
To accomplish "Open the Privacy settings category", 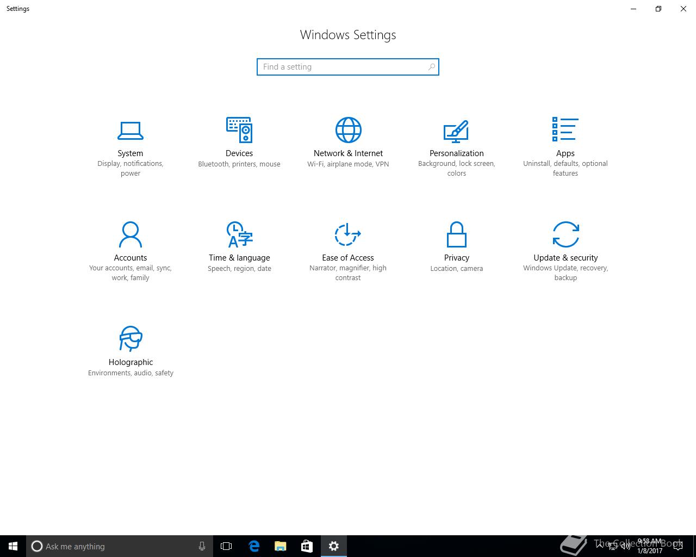I will [457, 247].
